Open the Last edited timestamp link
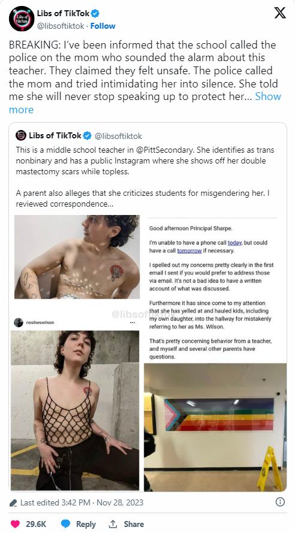Viewport: 295px width, 533px height. [82, 502]
